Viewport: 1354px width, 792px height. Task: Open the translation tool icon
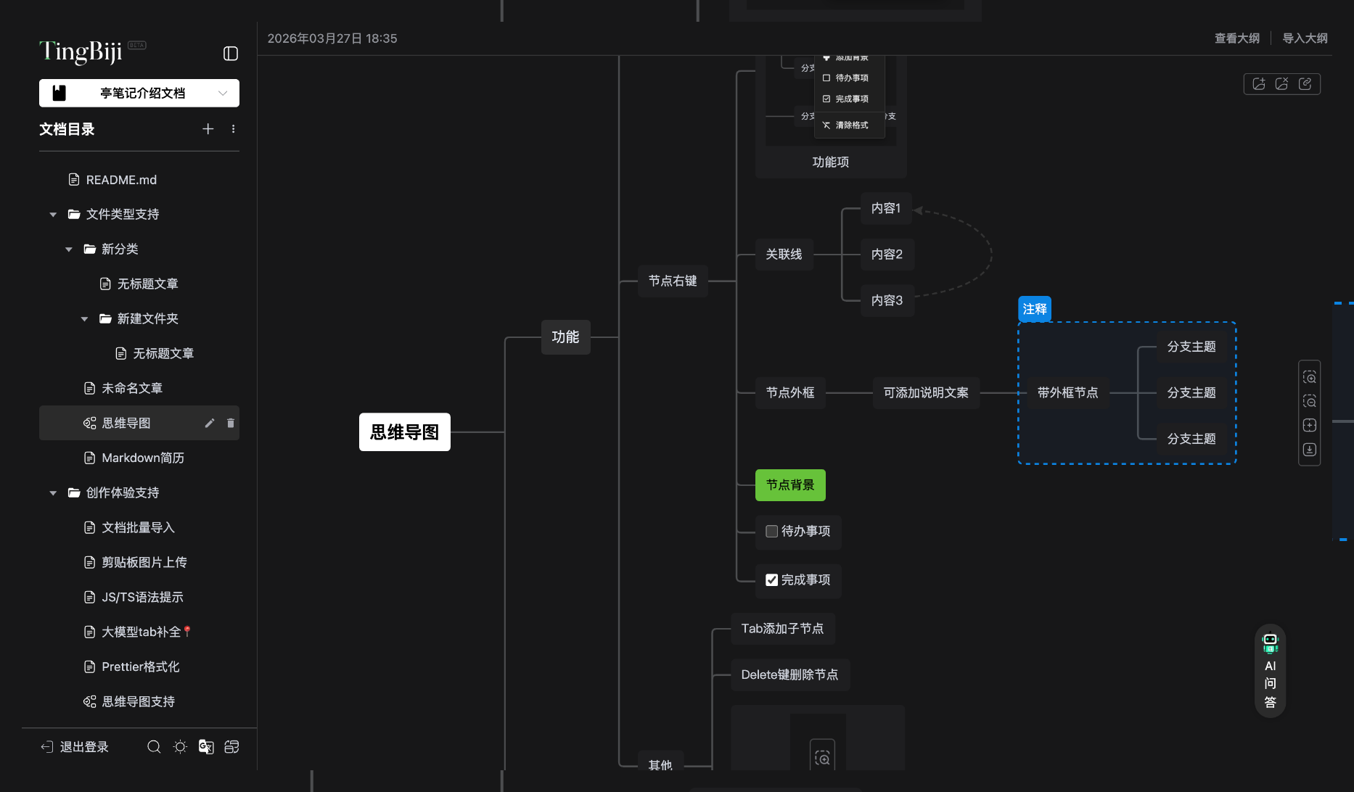tap(206, 746)
